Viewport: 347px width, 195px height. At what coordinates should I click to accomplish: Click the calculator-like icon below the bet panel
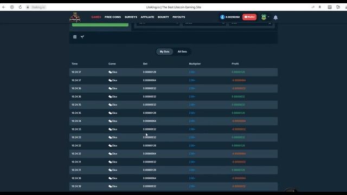tap(75, 37)
